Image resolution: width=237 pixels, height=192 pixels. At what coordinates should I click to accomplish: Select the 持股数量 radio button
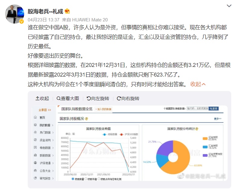tap(73, 179)
